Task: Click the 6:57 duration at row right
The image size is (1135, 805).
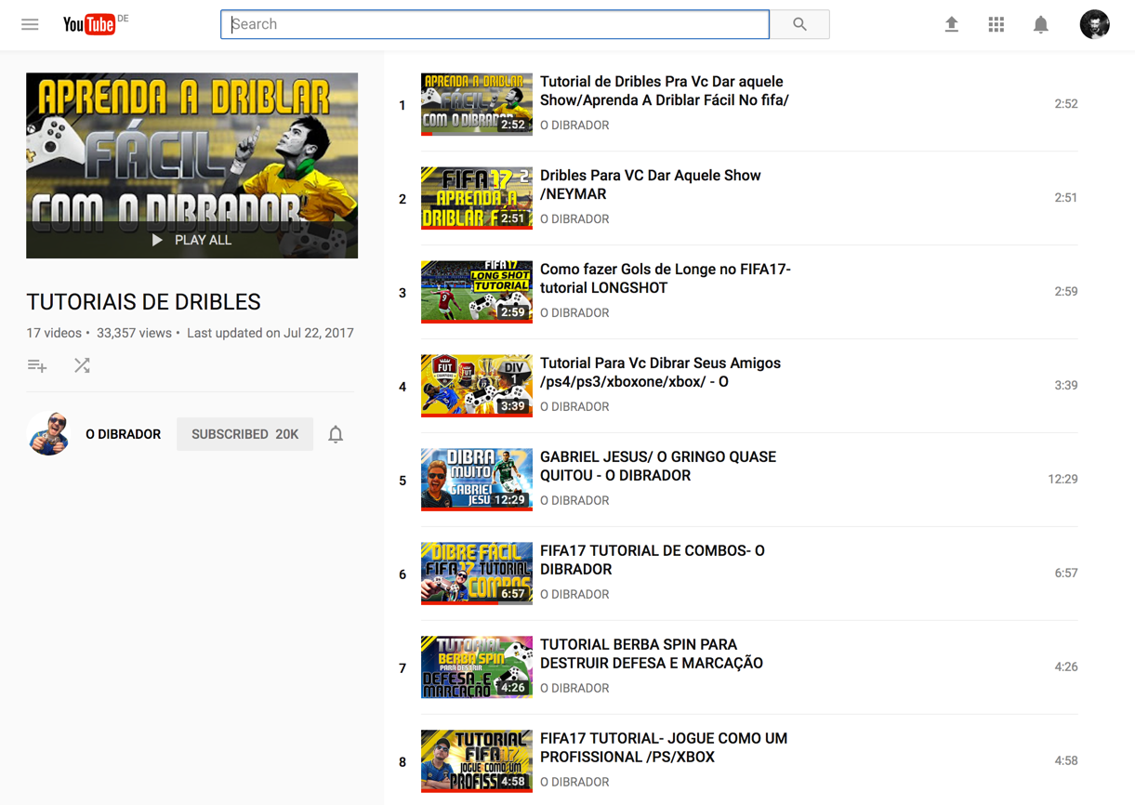Action: (1066, 574)
